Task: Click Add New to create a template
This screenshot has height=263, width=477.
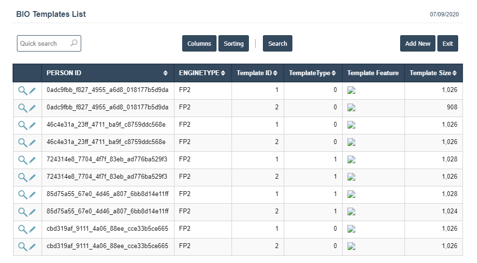Action: pyautogui.click(x=418, y=43)
